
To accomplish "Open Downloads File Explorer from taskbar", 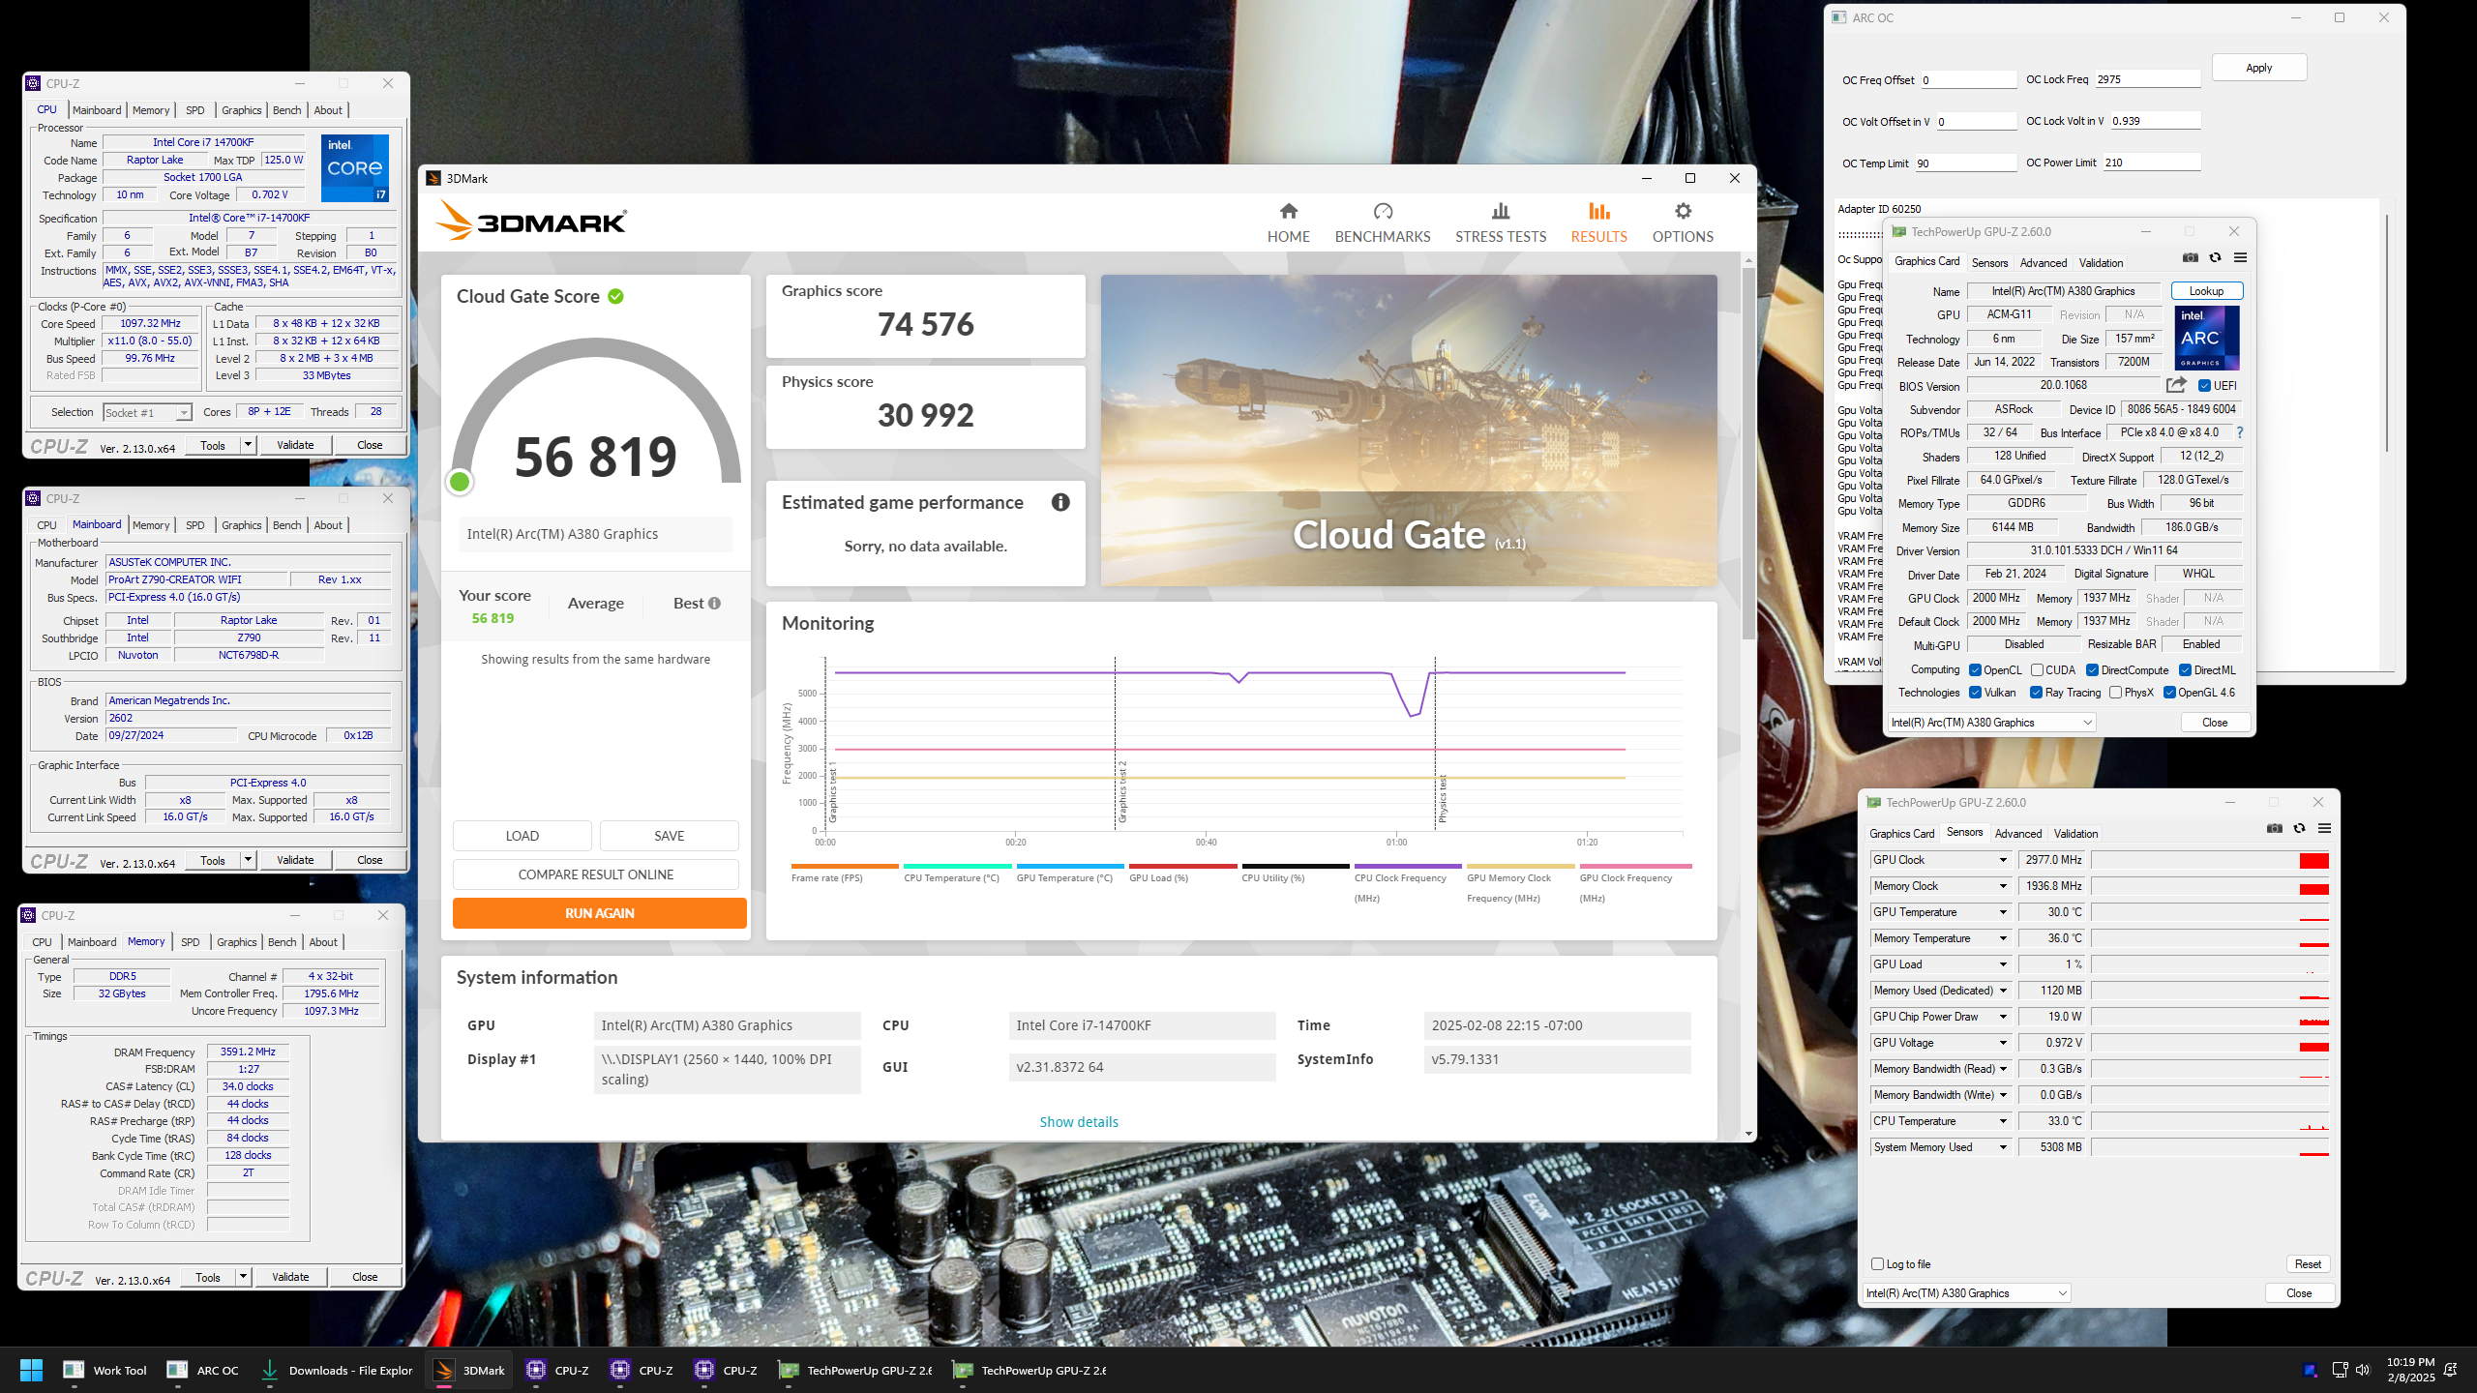I will tap(337, 1370).
